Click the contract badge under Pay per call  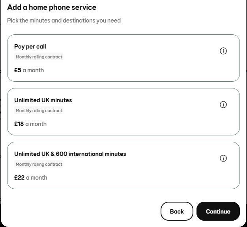point(39,57)
